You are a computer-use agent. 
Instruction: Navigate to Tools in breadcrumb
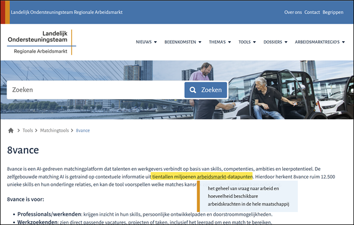(x=28, y=130)
